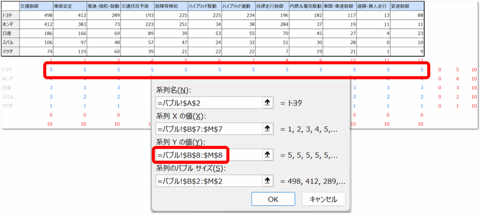This screenshot has width=481, height=215.
Task: Select the 自律走行制御 header cell
Action: (272, 6)
